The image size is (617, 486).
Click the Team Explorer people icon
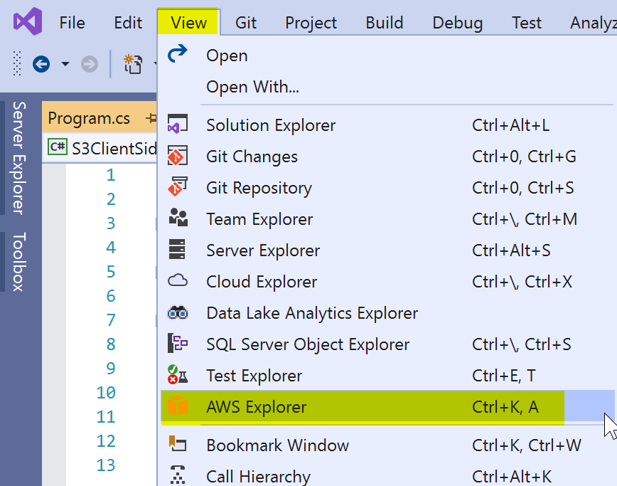point(177,218)
